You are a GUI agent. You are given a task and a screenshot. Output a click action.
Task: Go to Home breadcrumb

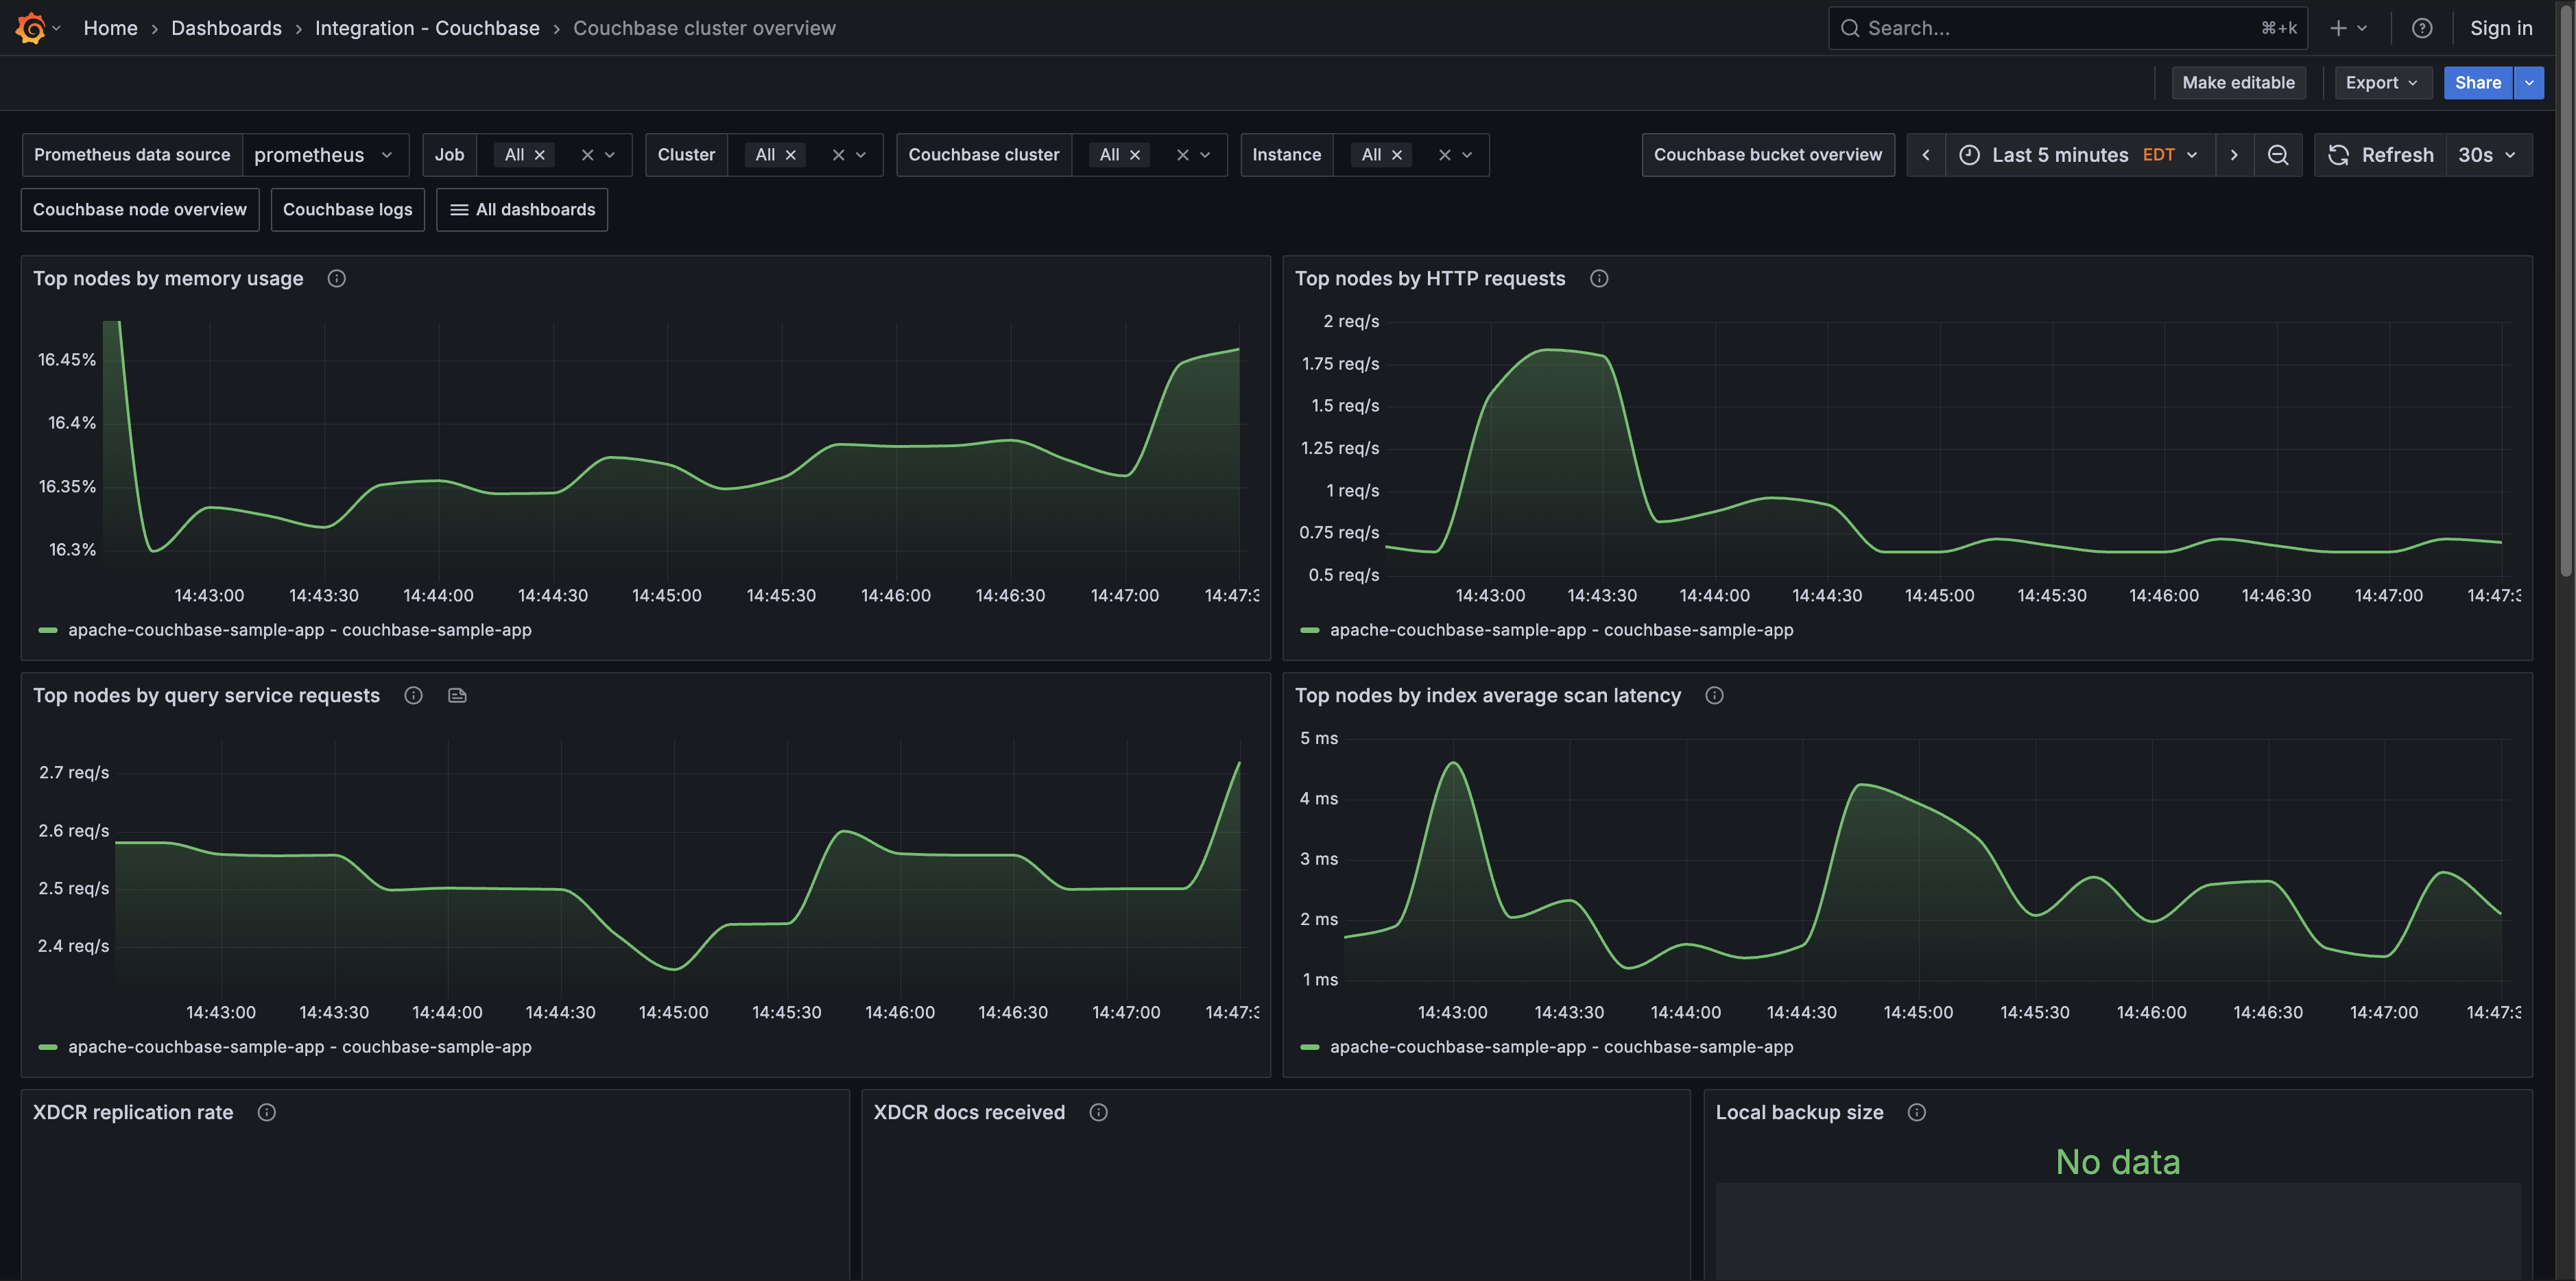click(110, 28)
